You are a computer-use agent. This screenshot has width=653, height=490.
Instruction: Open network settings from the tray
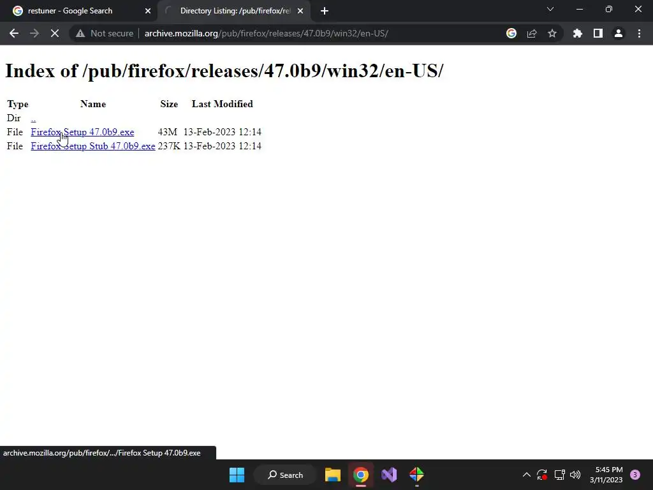pos(559,475)
